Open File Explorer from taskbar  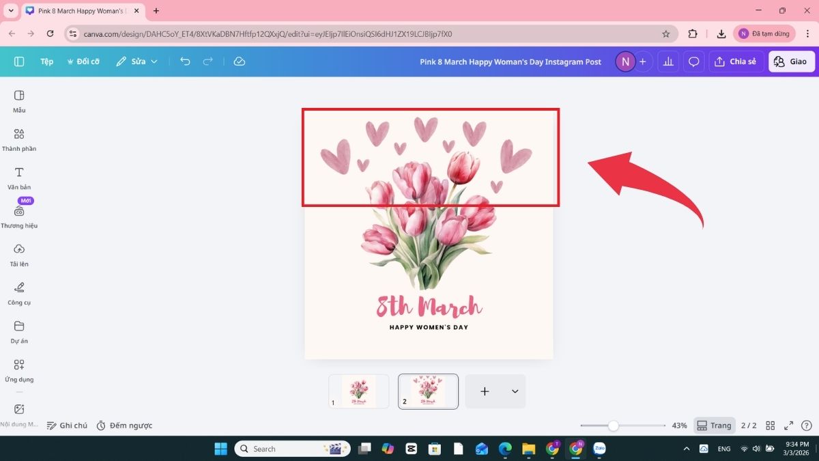(x=528, y=449)
